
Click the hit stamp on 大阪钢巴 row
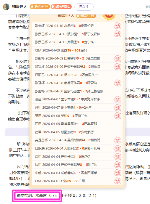point(118,148)
